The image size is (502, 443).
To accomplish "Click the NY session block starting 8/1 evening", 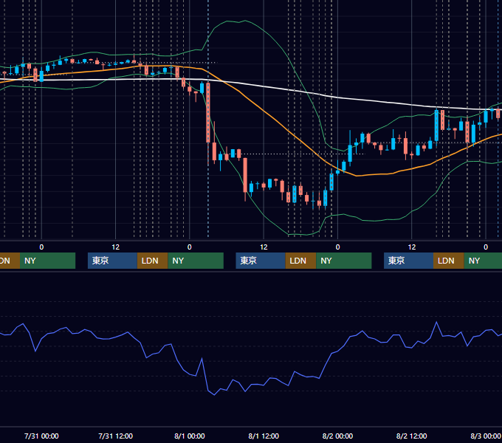I will click(344, 261).
